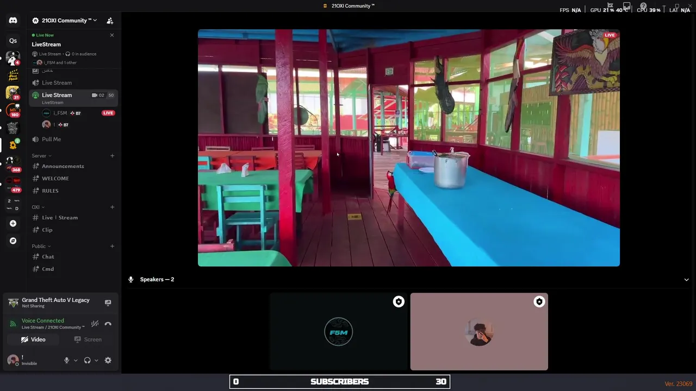
Task: Select the orange gear 21OXI server icon
Action: coord(13,144)
